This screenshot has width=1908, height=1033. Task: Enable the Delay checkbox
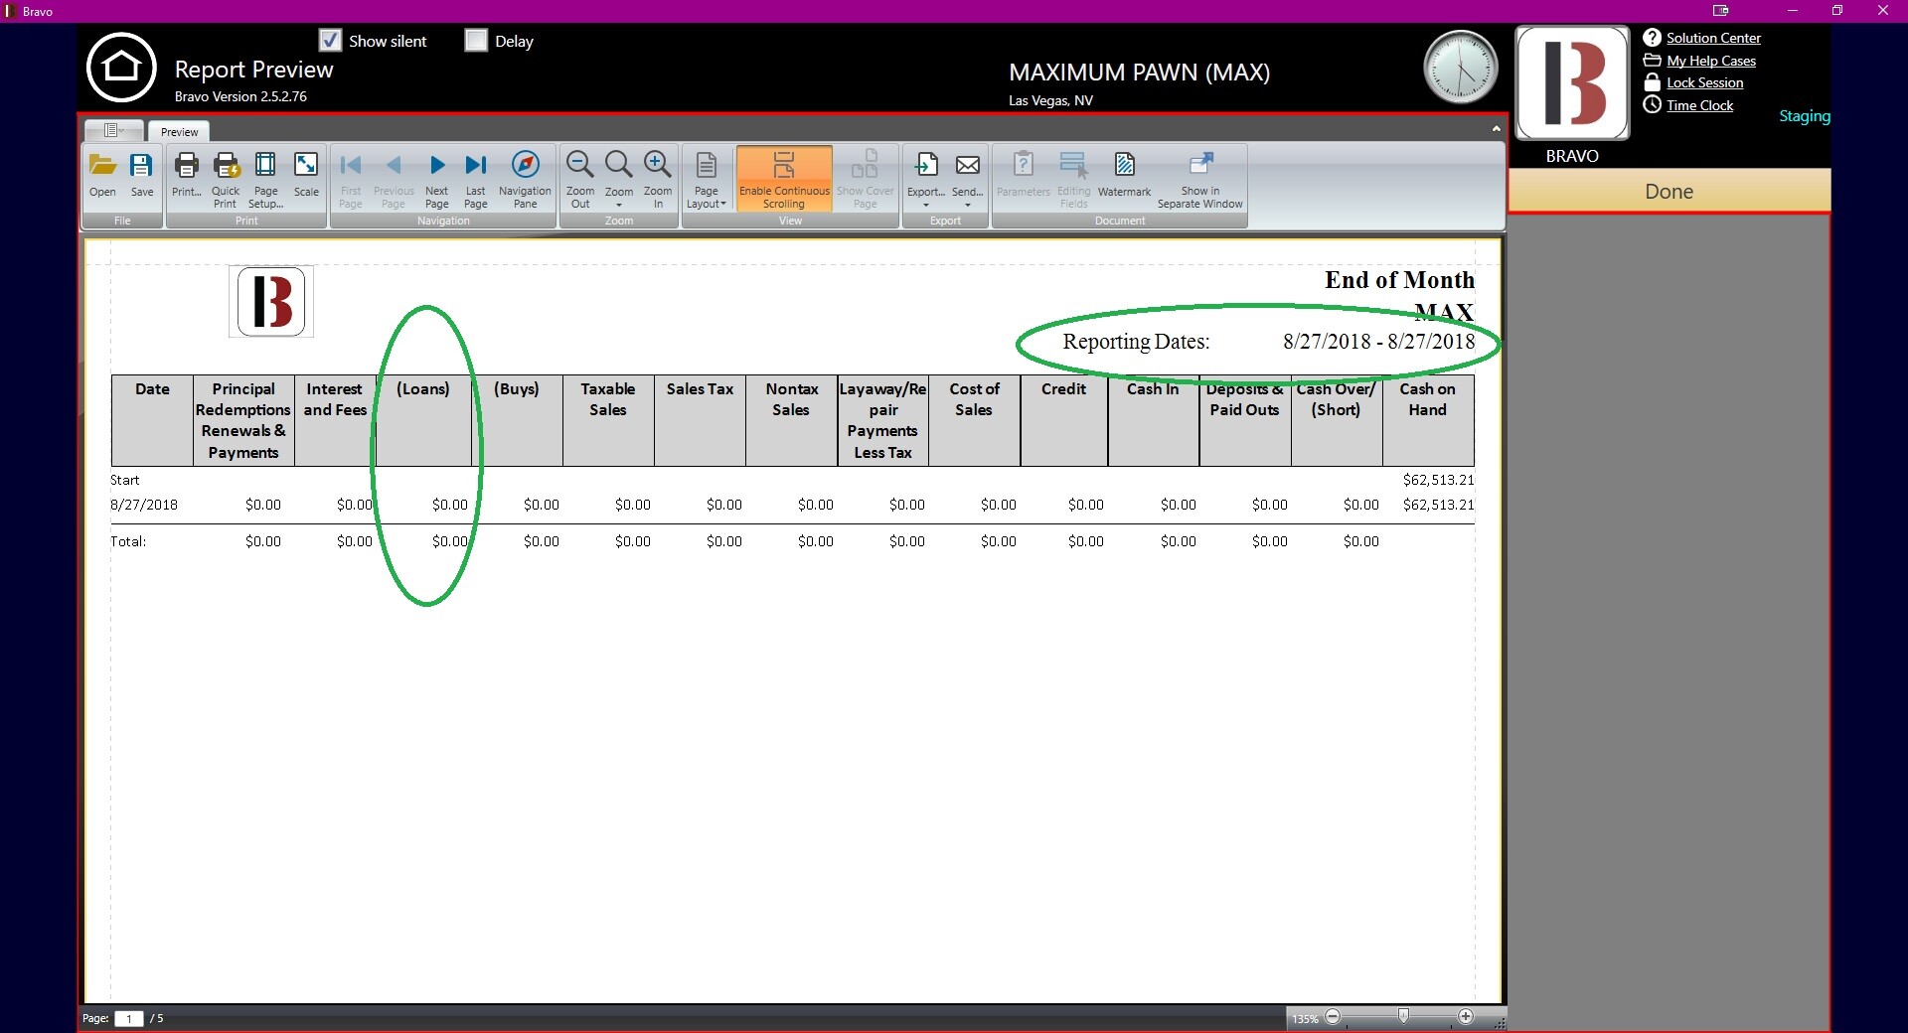point(476,40)
